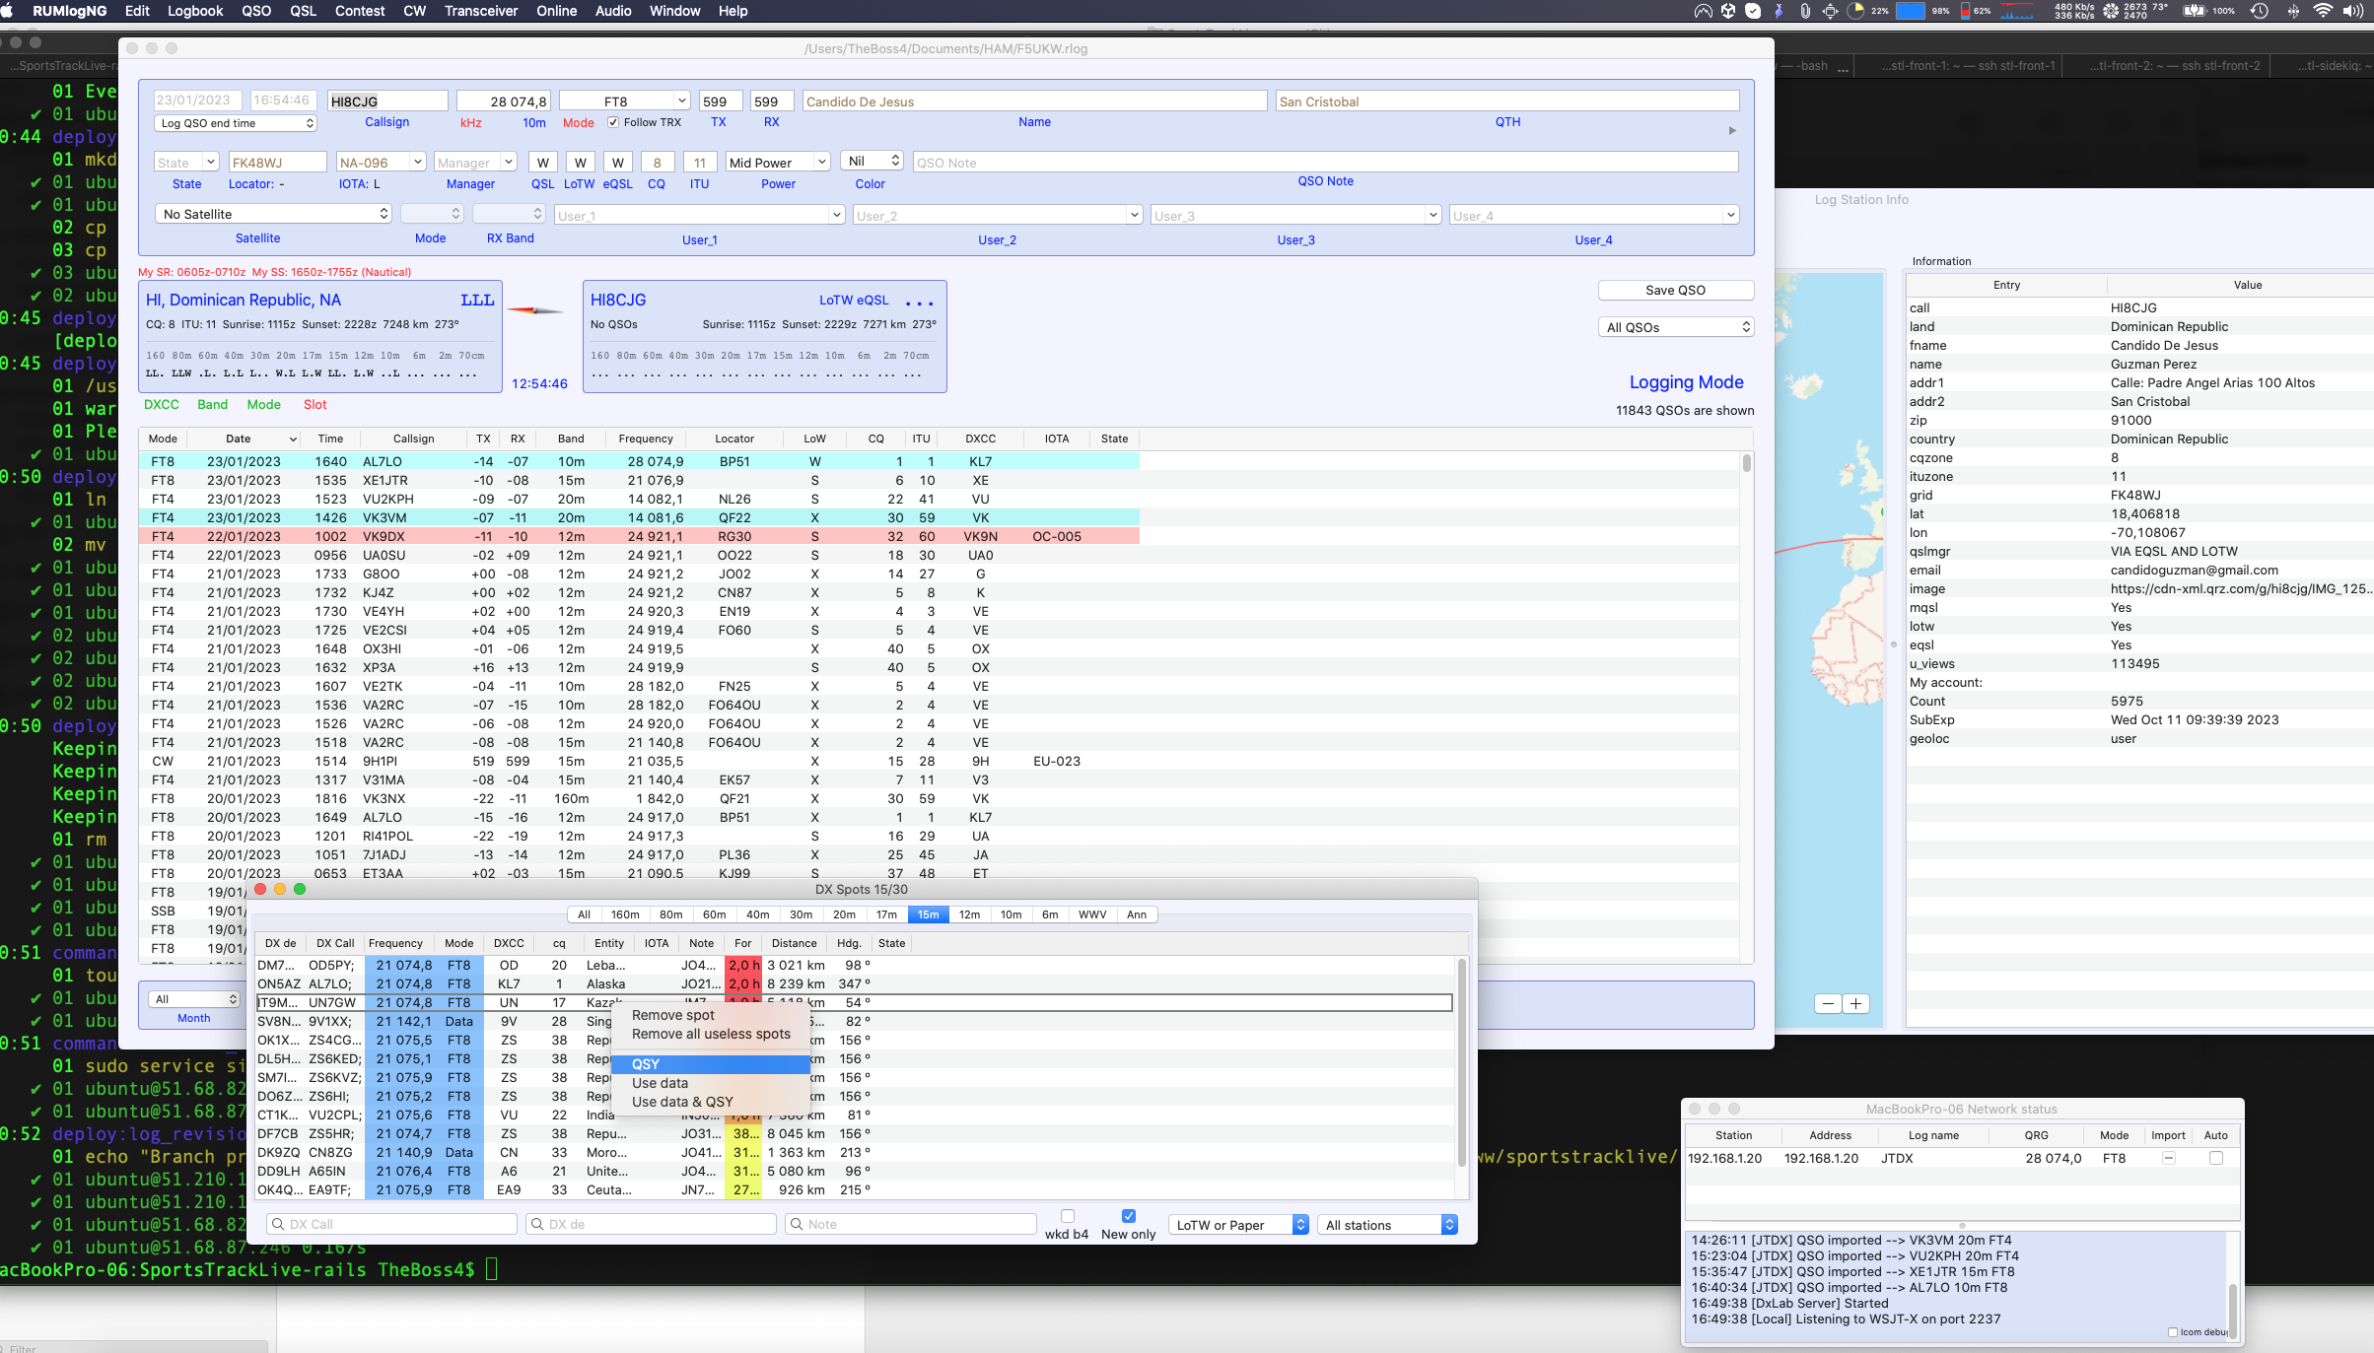The height and width of the screenshot is (1353, 2374).
Task: Enable the wkd b4 checkbox
Action: [1067, 1216]
